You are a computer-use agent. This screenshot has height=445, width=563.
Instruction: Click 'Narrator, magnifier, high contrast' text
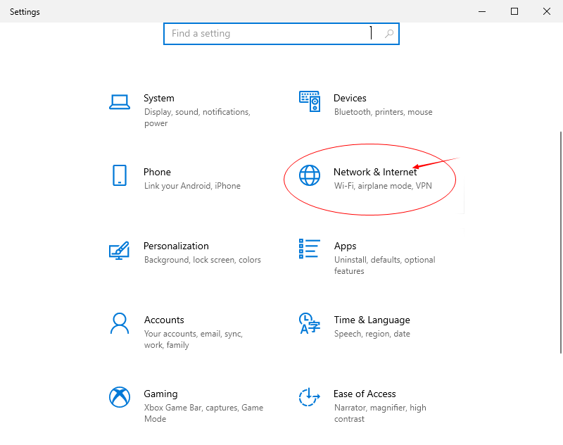380,413
